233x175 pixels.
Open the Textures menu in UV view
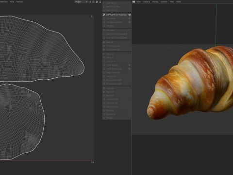[x=20, y=2]
